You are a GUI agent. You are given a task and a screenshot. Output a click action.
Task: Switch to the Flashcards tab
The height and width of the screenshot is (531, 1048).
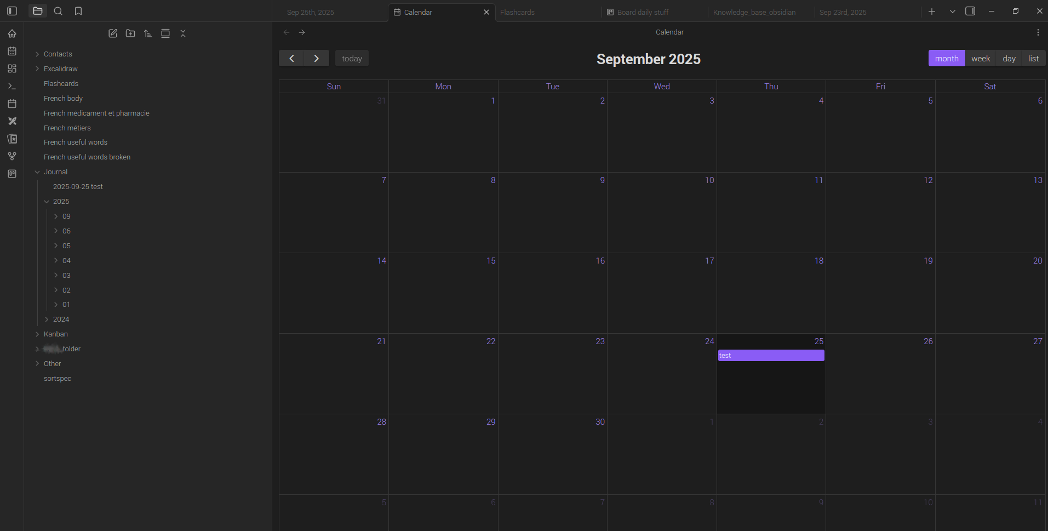(x=517, y=12)
